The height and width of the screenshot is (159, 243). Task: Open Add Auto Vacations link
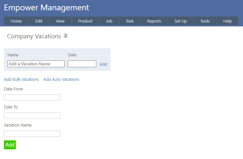click(61, 79)
